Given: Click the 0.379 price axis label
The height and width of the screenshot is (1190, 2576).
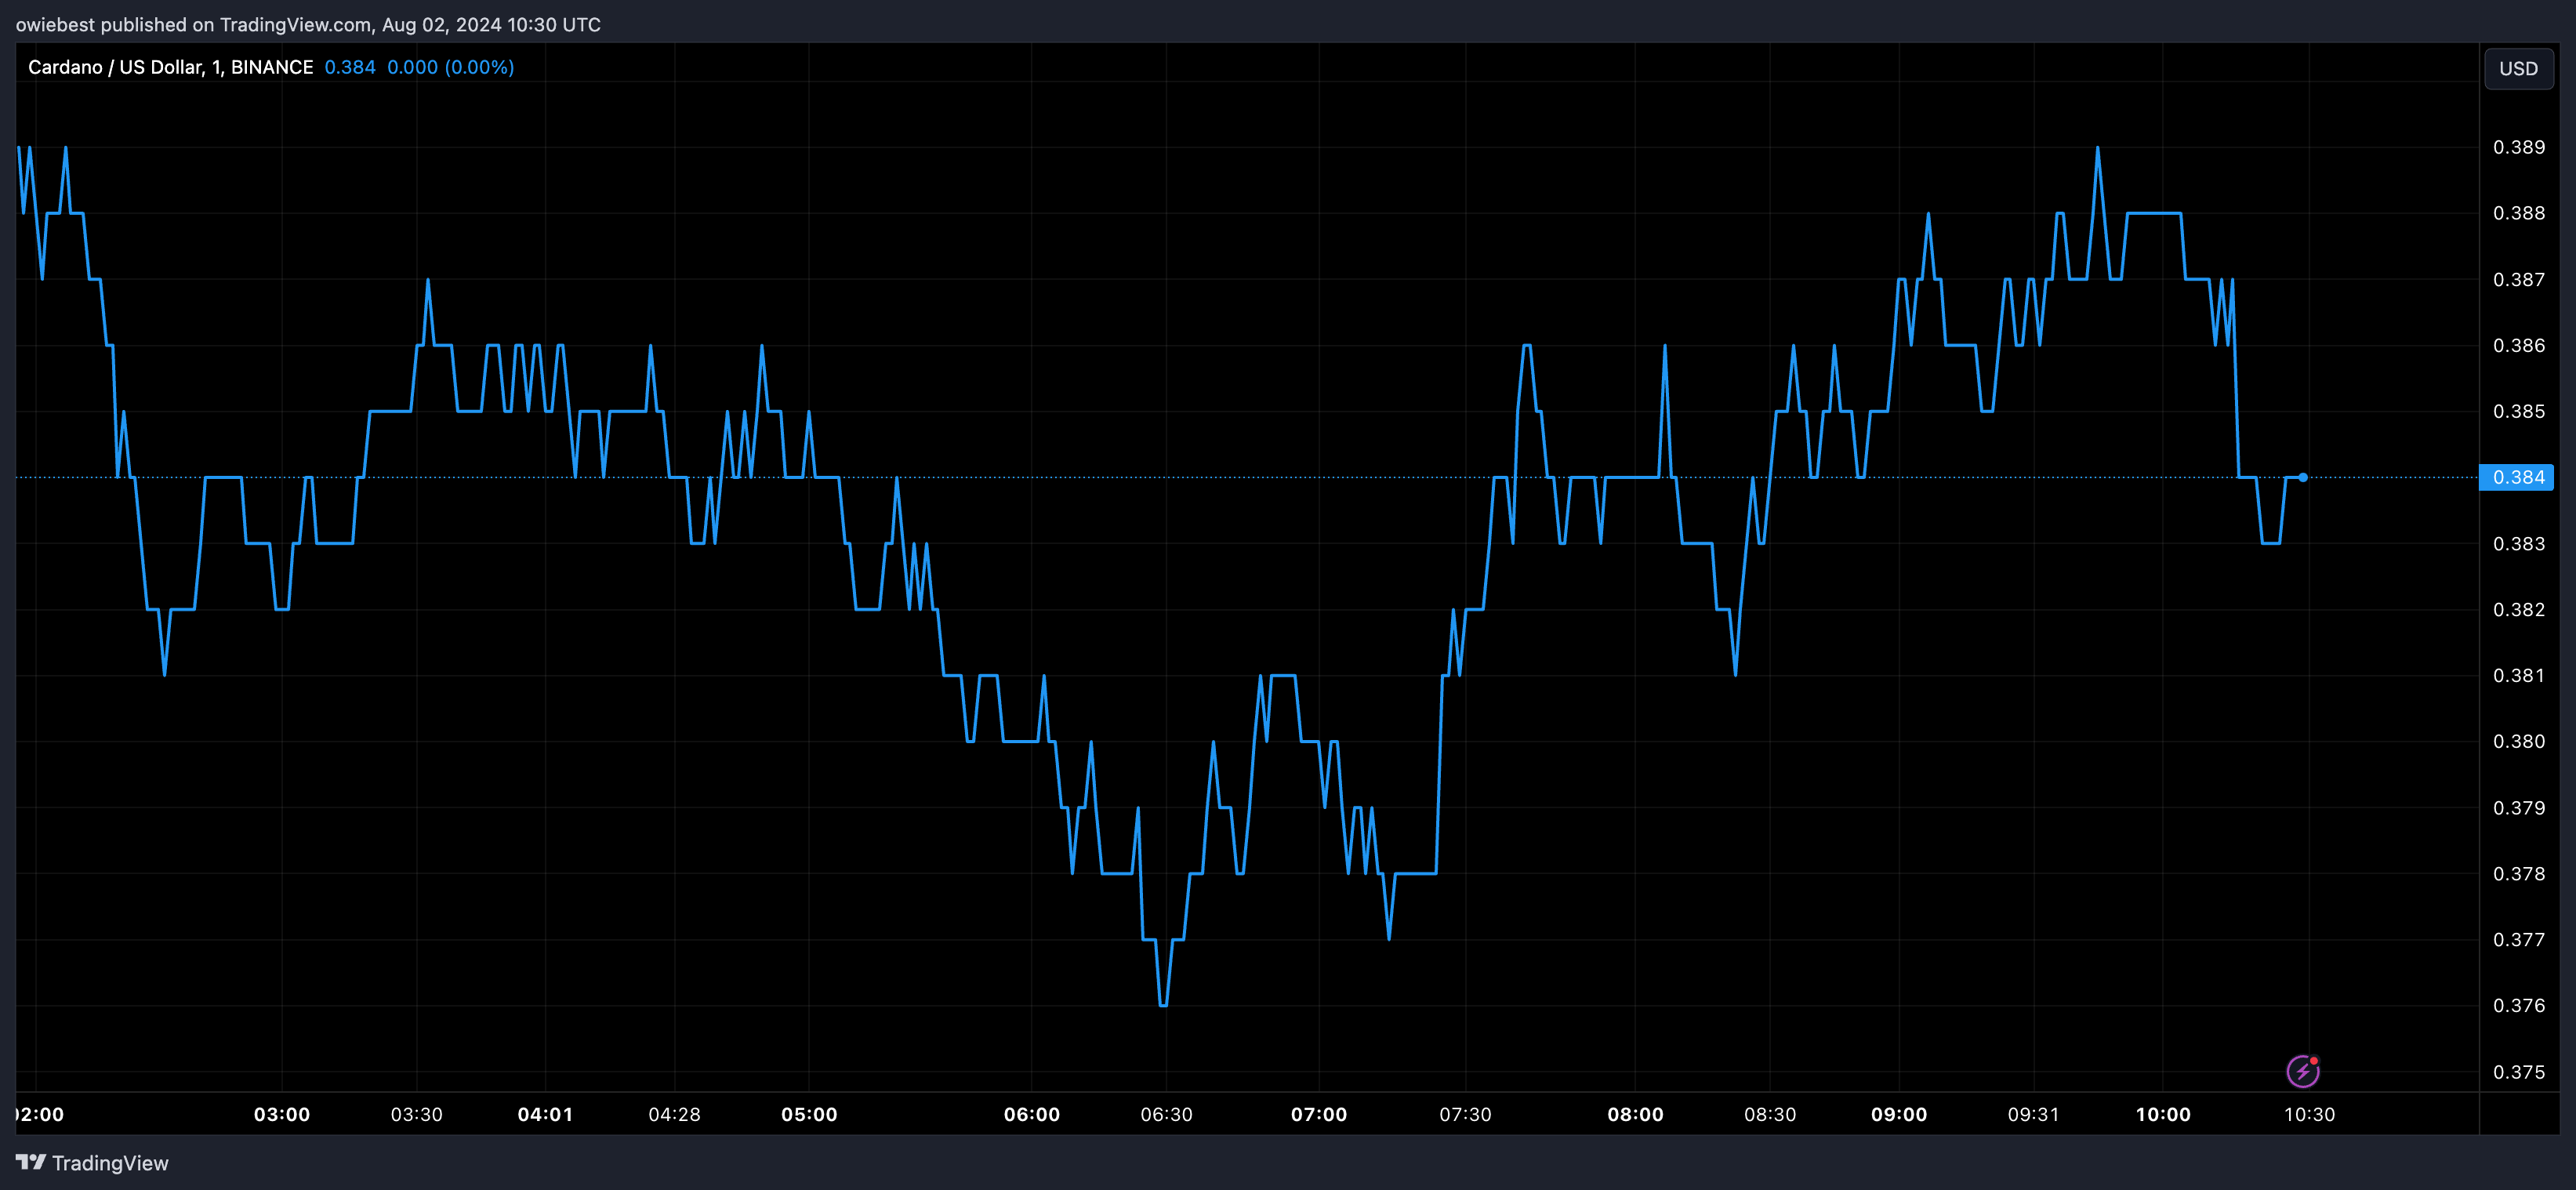Looking at the screenshot, I should (2518, 807).
